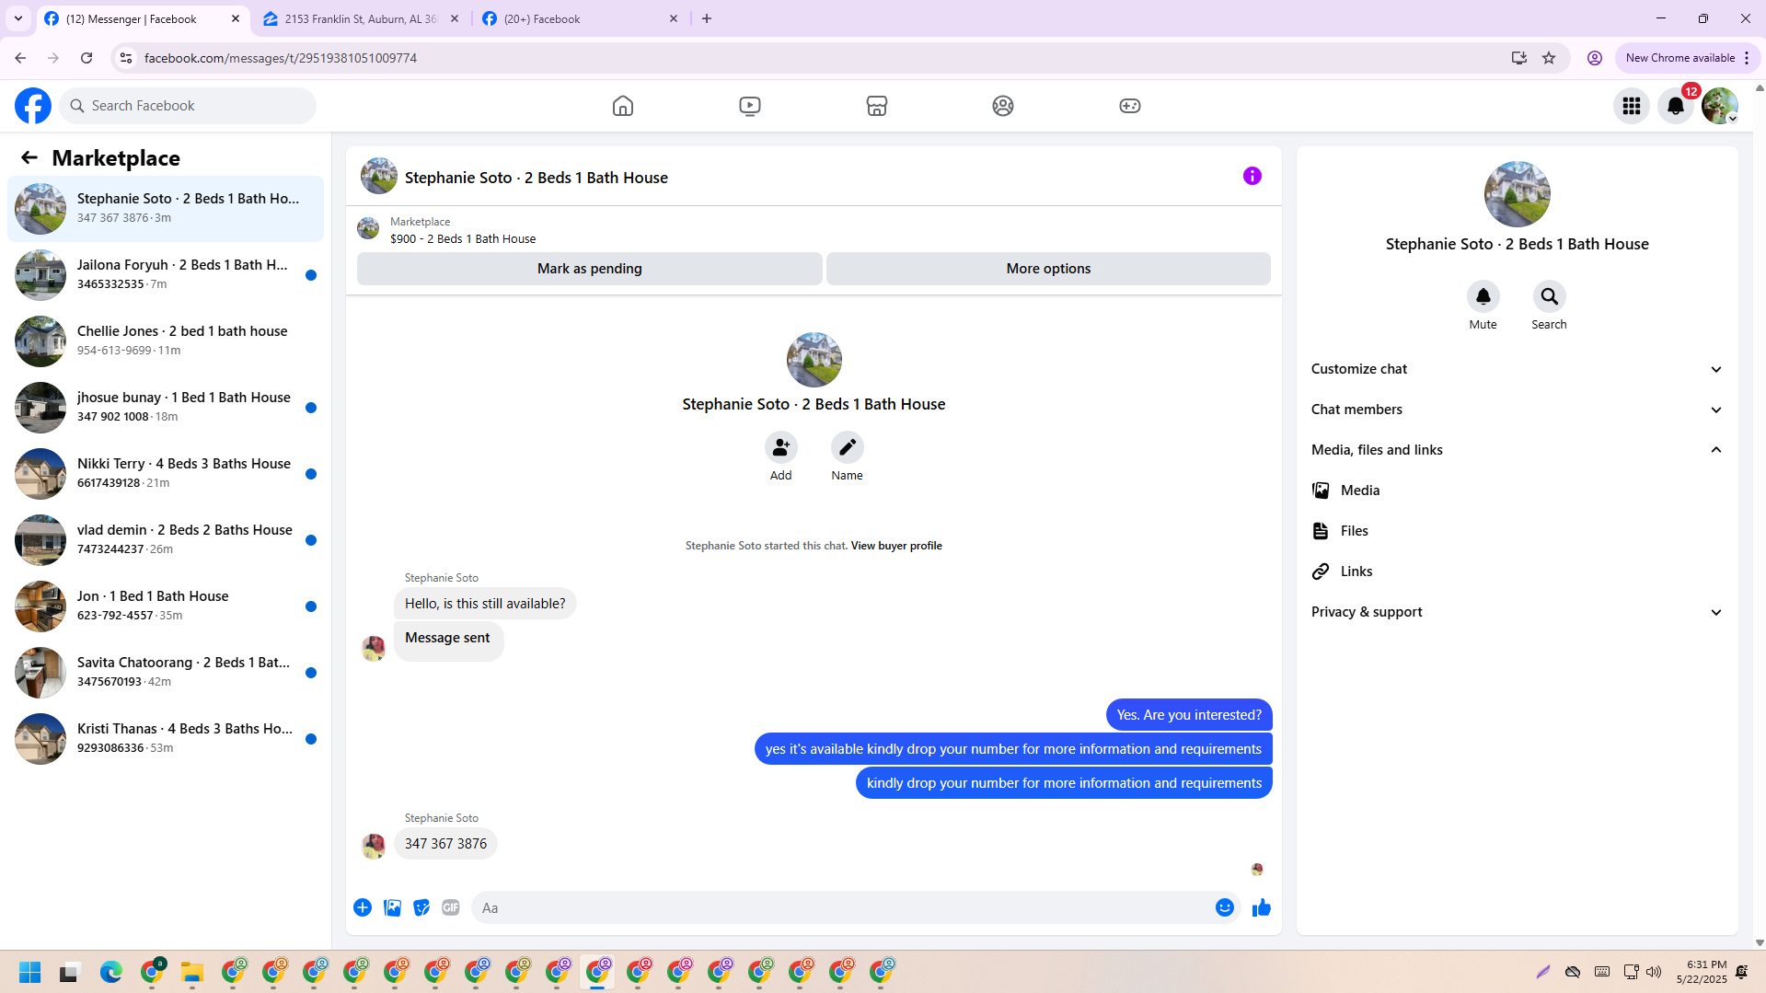
Task: Open Chellie Jones' conversation
Action: point(166,341)
